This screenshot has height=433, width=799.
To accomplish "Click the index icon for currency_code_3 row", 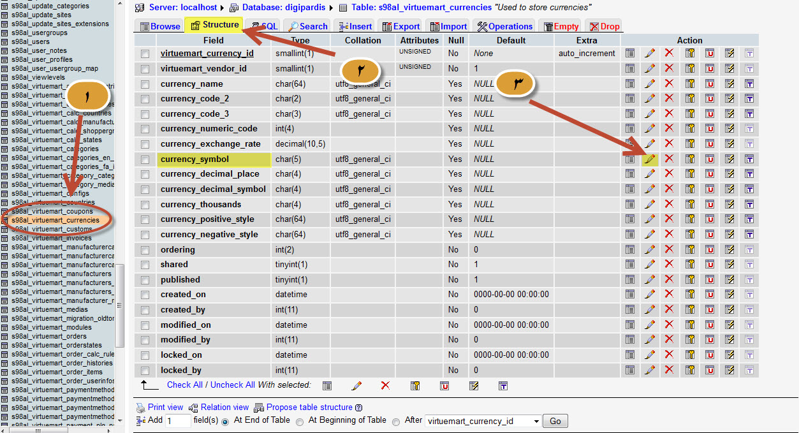I will [729, 114].
